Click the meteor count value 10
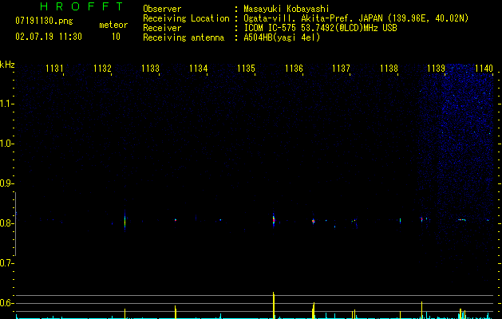 116,37
